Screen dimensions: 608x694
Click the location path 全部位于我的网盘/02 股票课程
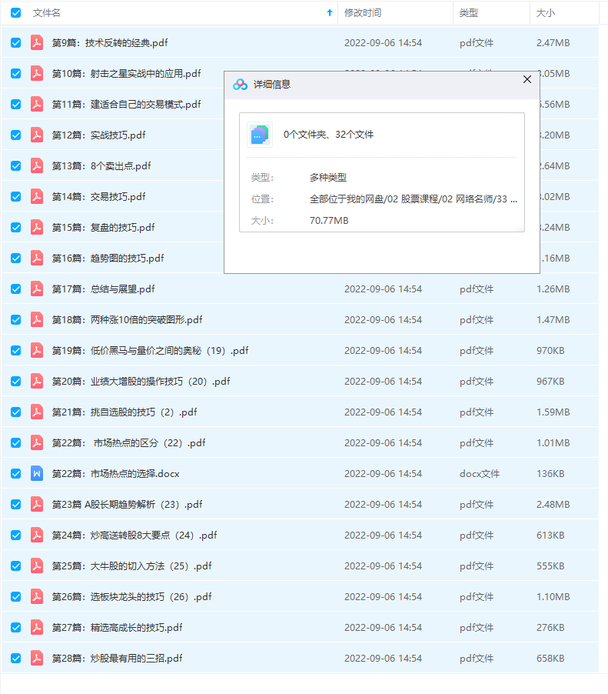tap(413, 199)
